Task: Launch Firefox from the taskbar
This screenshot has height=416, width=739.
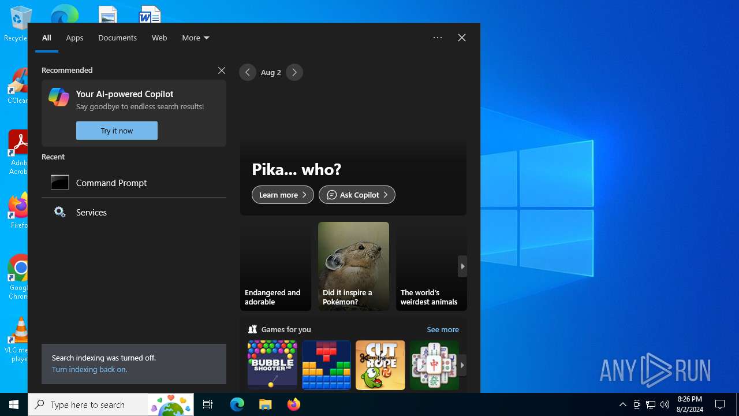Action: [293, 404]
